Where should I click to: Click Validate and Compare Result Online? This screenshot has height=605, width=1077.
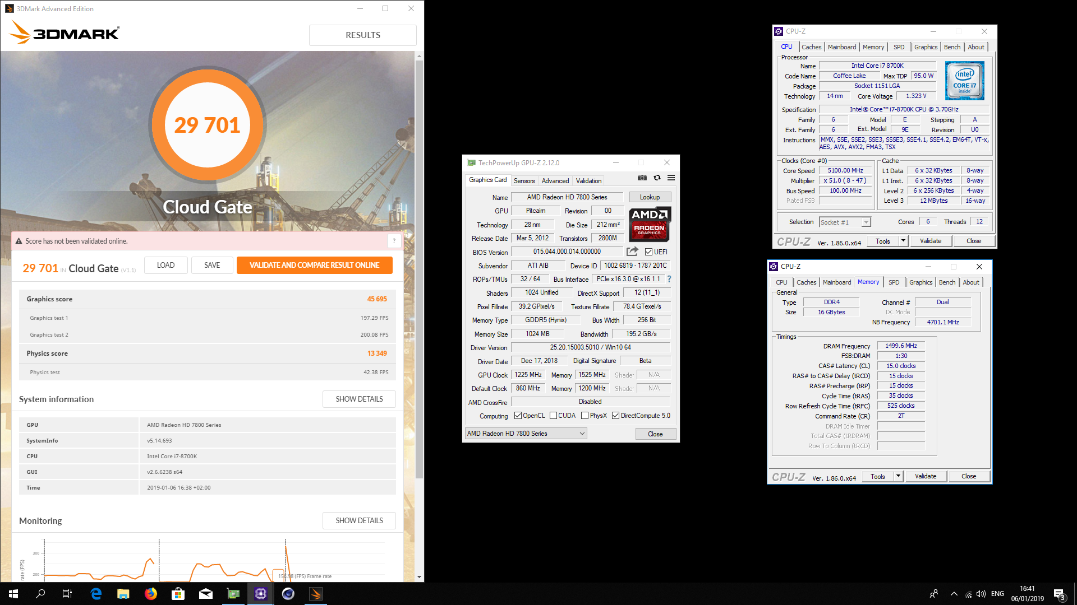tap(314, 265)
